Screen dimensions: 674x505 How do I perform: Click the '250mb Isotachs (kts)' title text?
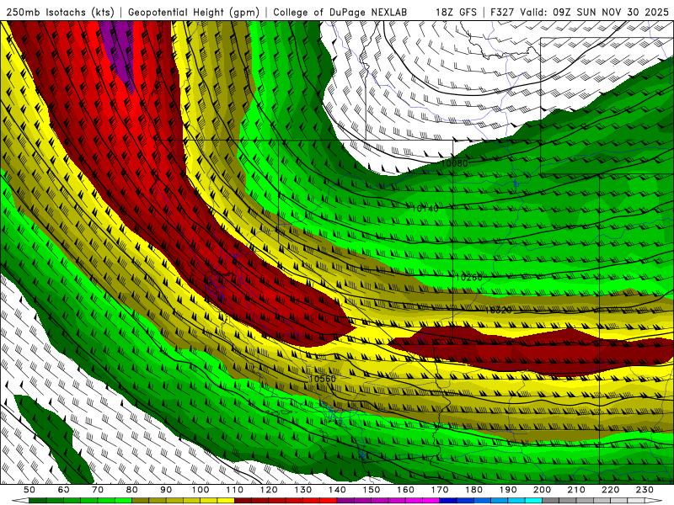tap(60, 12)
